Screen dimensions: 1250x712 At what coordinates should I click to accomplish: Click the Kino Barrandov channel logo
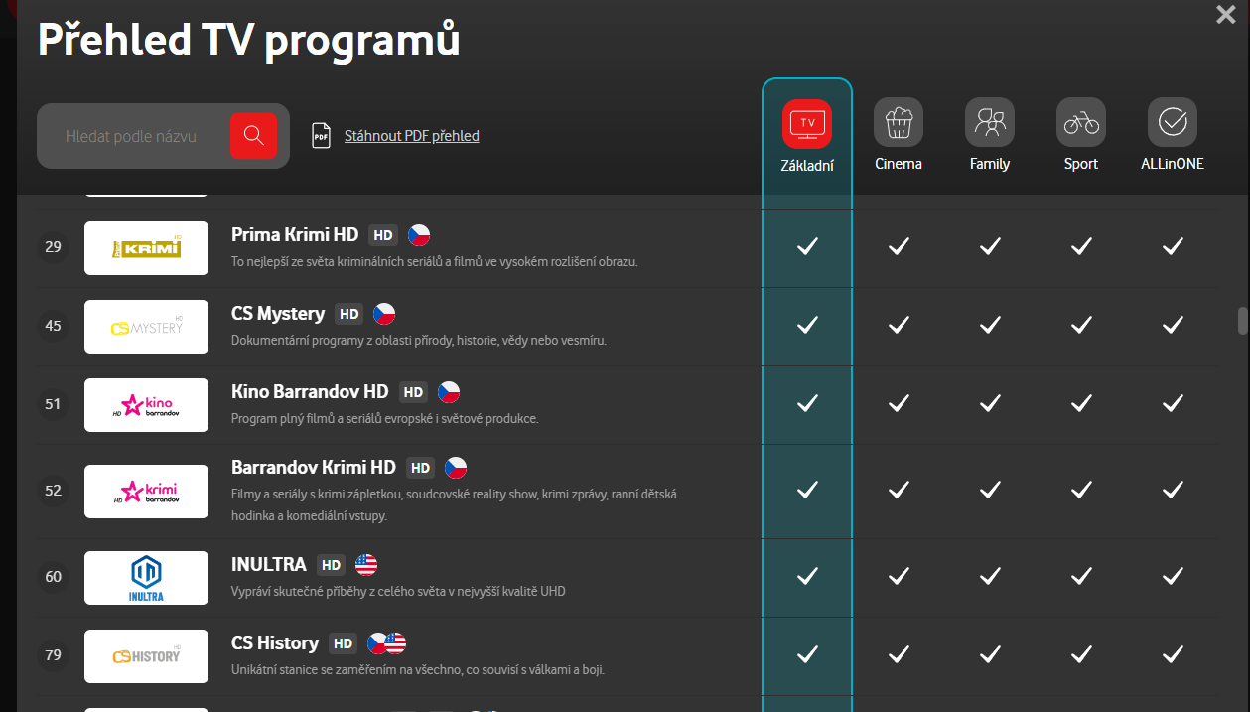click(x=146, y=405)
